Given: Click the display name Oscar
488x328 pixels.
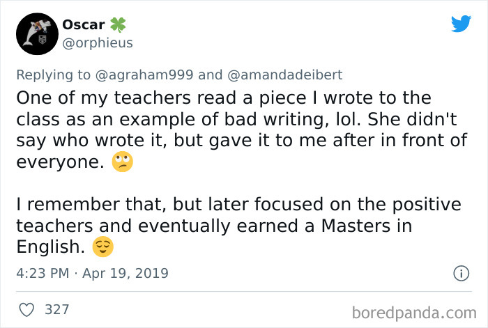Looking at the screenshot, I should tap(83, 24).
